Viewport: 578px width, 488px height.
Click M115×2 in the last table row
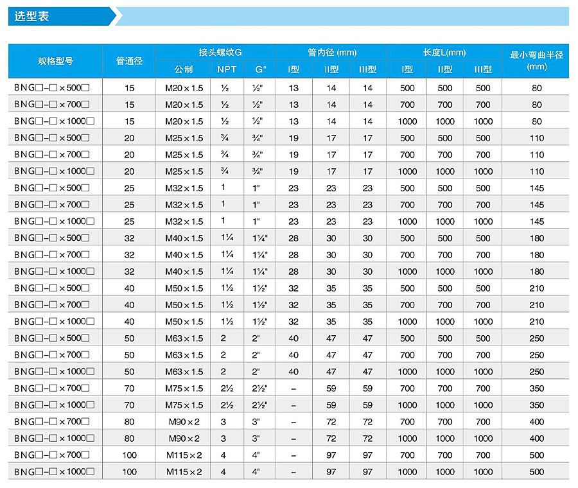(x=184, y=472)
